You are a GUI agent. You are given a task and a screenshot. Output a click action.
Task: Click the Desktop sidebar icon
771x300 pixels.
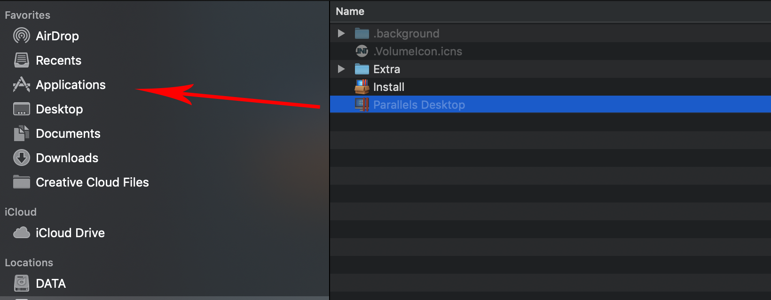pyautogui.click(x=22, y=109)
